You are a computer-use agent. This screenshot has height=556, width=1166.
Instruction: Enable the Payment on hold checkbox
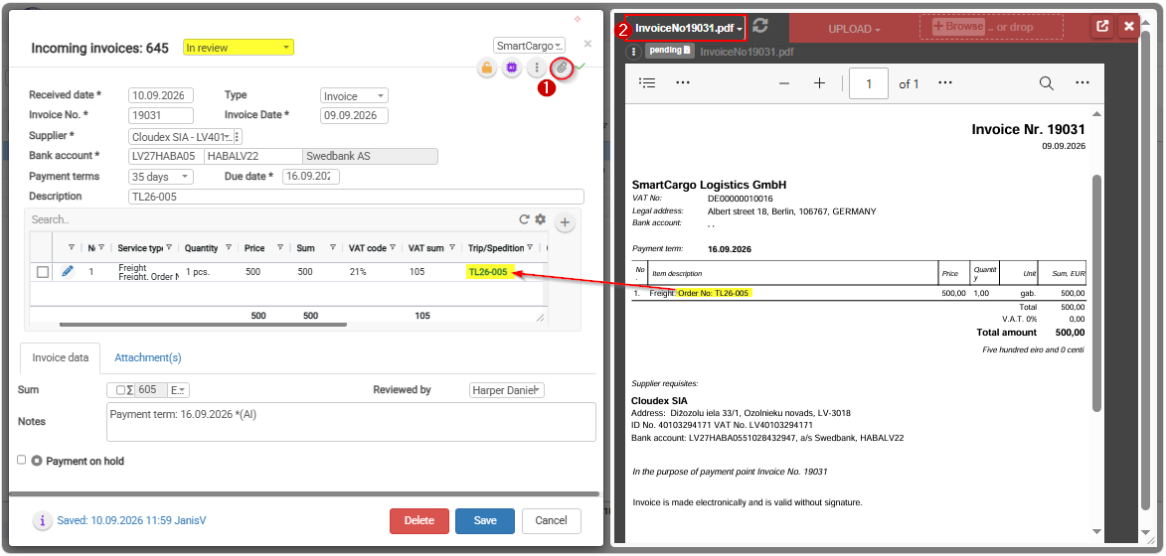pos(22,461)
